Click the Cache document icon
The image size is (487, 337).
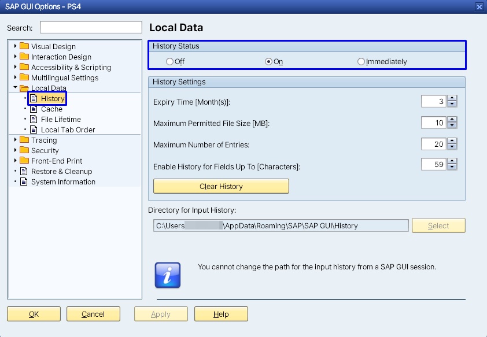(x=34, y=109)
